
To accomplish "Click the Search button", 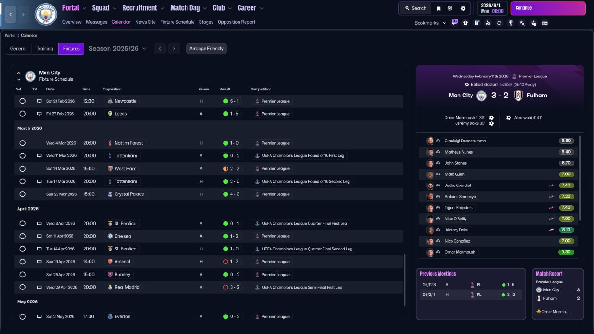I will [x=415, y=8].
